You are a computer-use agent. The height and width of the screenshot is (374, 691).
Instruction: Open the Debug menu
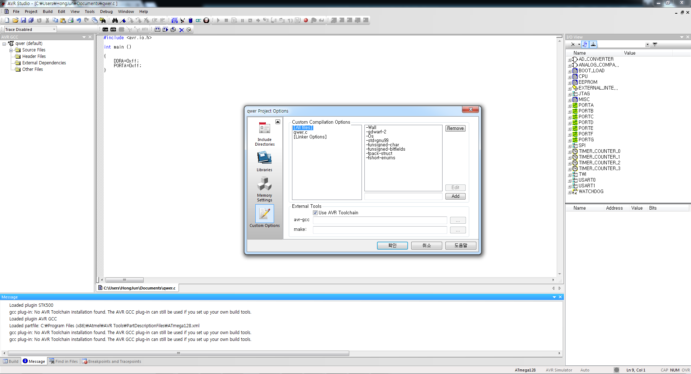106,12
